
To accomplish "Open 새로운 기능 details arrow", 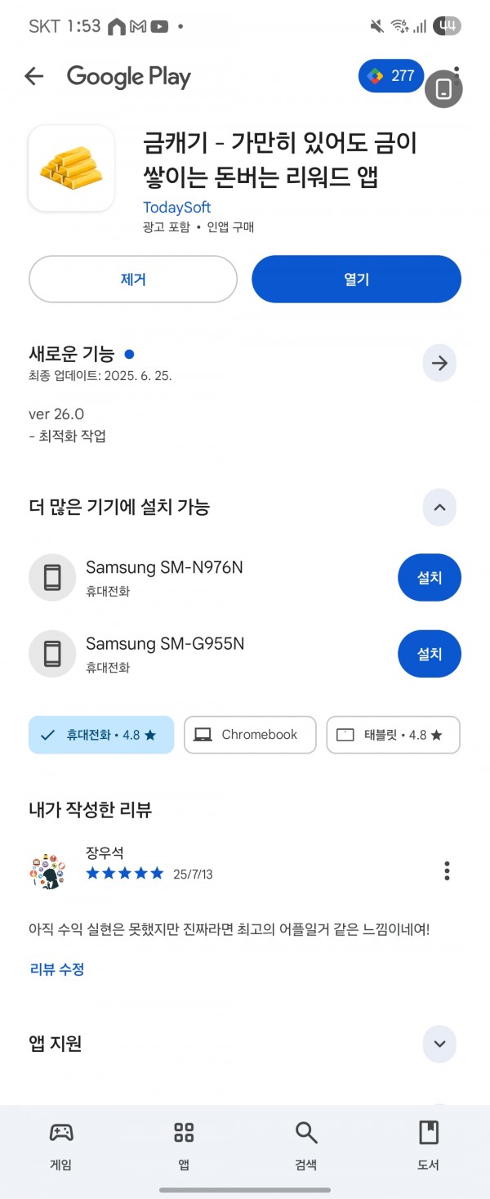I will tap(439, 364).
